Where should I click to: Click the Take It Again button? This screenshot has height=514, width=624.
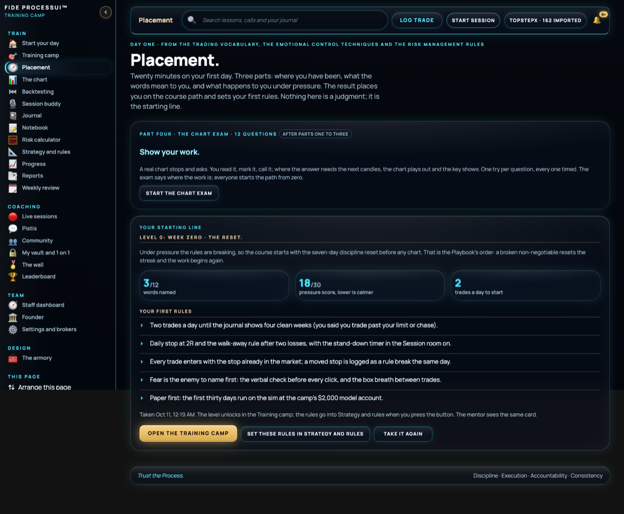[403, 434]
